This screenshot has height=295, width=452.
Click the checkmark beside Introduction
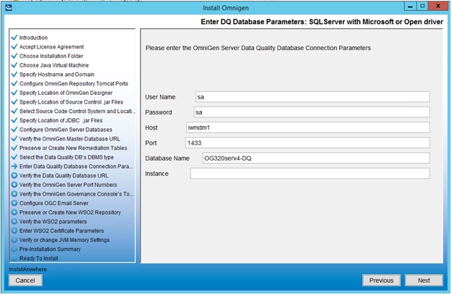(x=14, y=38)
